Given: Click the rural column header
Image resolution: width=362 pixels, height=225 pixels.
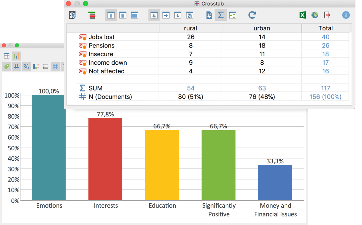Looking at the screenshot, I should (190, 28).
